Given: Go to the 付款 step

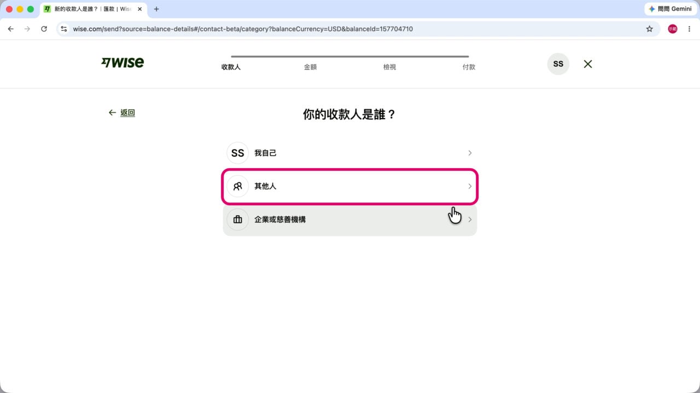Looking at the screenshot, I should click(469, 67).
